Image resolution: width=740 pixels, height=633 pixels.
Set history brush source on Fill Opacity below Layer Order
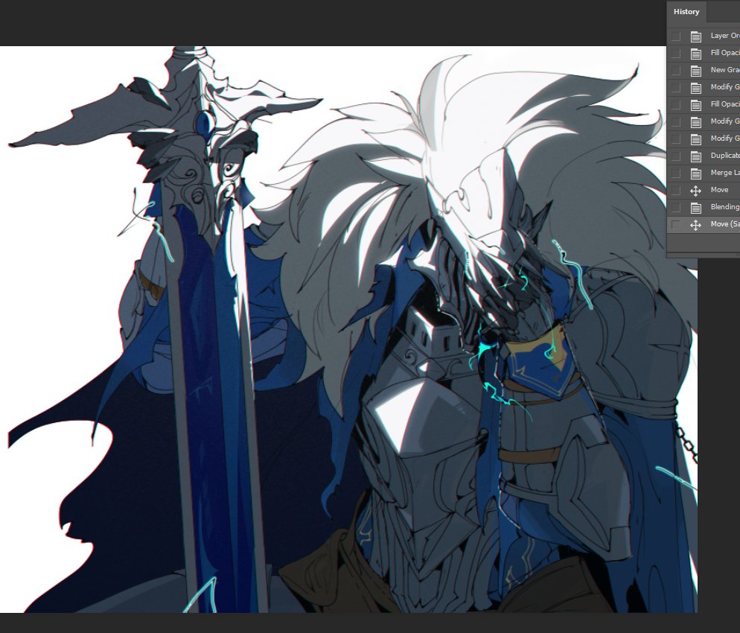pos(676,54)
